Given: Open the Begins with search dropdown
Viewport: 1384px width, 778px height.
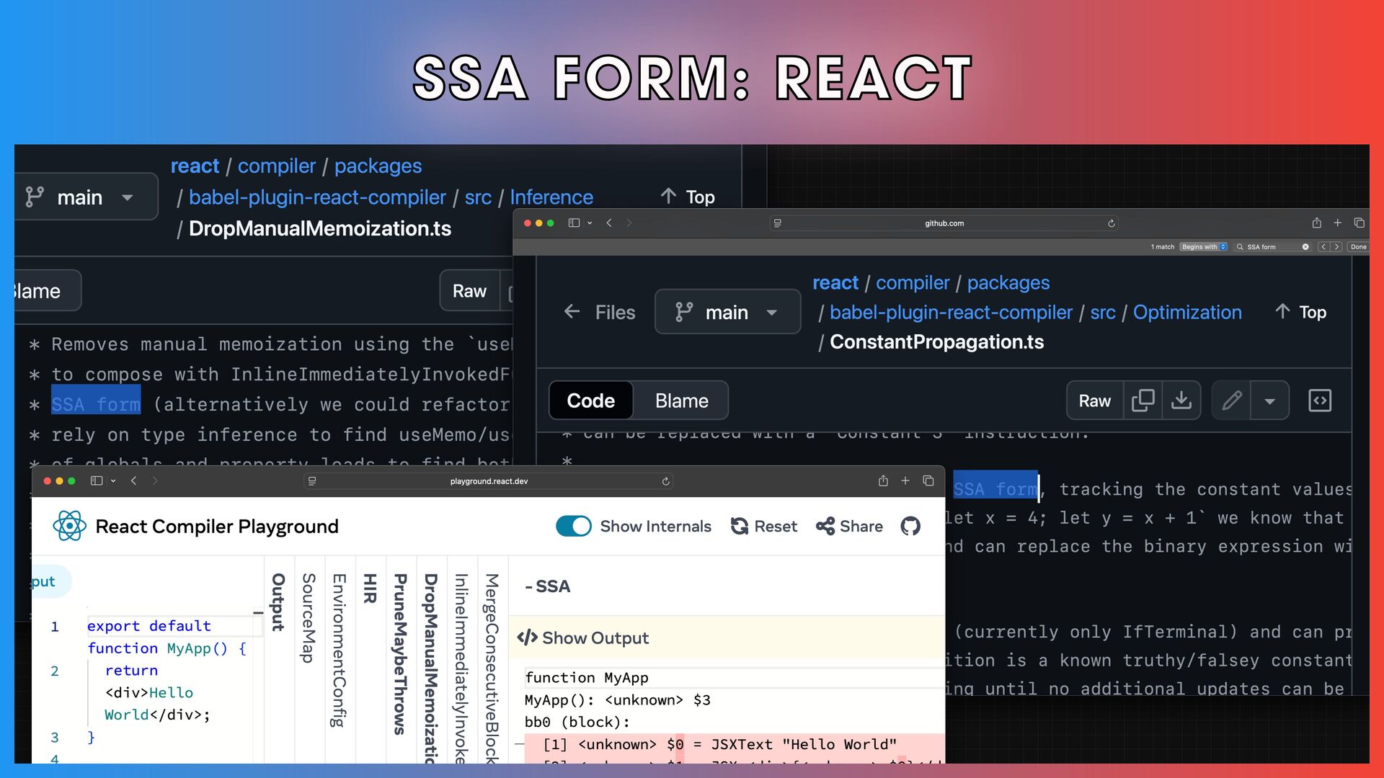Looking at the screenshot, I should point(1202,247).
